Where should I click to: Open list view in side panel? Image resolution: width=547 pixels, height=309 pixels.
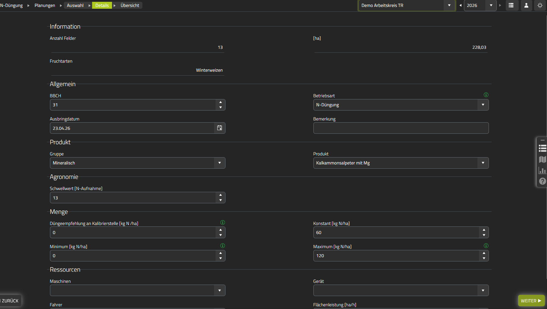(542, 148)
